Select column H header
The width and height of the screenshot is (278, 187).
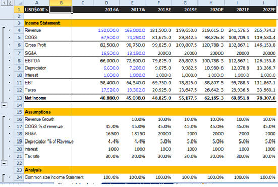coord(211,3)
